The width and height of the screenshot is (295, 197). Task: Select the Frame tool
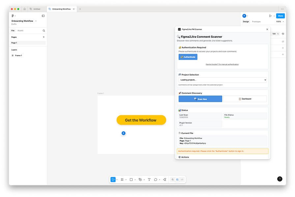(x=122, y=179)
